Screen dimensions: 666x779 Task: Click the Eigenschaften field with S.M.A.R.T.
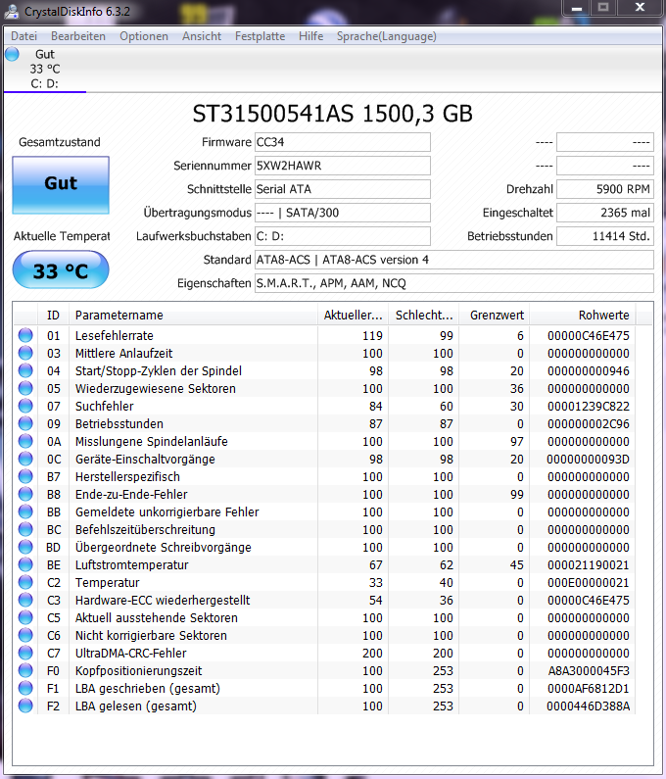pos(453,283)
